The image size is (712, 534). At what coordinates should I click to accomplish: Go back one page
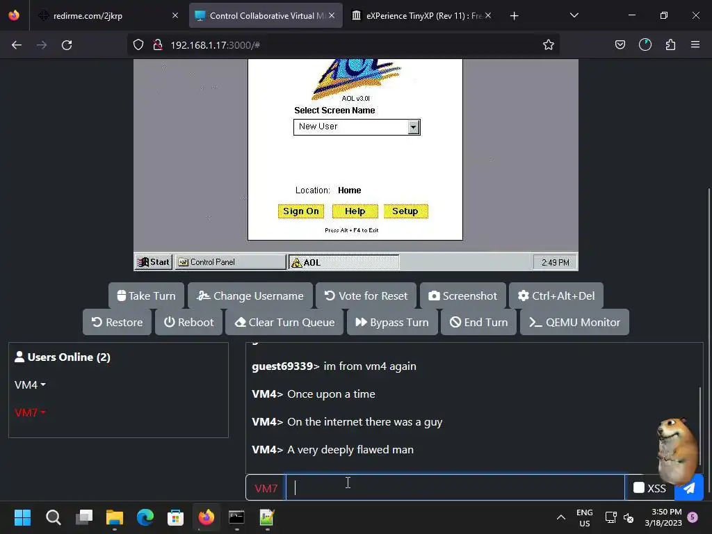point(17,45)
